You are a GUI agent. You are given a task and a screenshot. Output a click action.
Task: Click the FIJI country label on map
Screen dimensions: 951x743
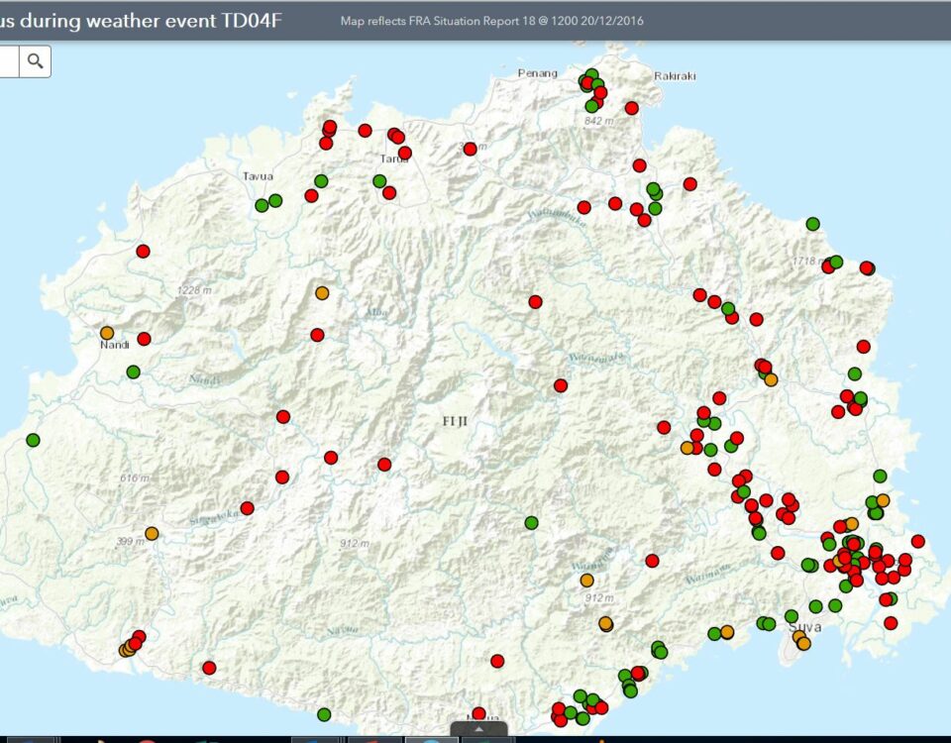click(458, 421)
